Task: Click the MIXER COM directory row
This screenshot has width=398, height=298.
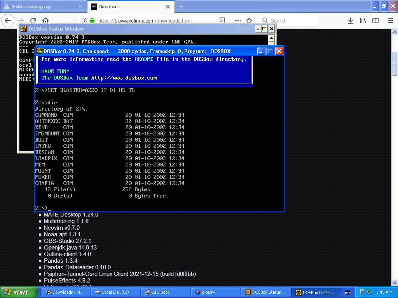Action: pyautogui.click(x=110, y=177)
